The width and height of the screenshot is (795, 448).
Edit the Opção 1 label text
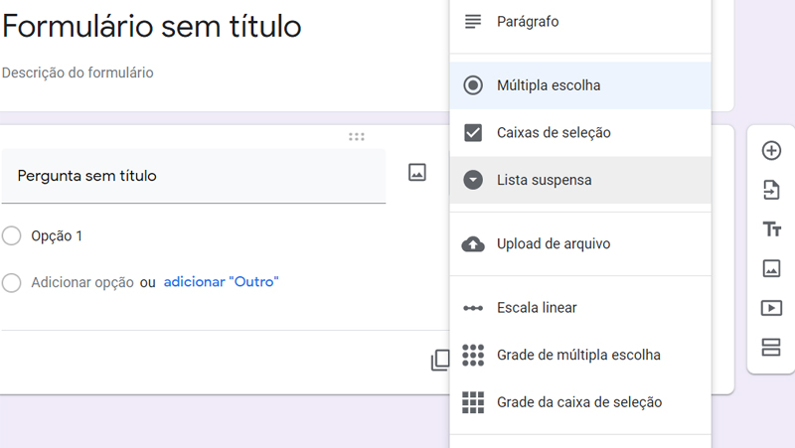click(57, 236)
